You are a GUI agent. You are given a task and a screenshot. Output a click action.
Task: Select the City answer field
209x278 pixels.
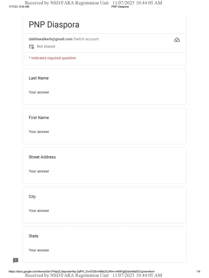[39, 211]
